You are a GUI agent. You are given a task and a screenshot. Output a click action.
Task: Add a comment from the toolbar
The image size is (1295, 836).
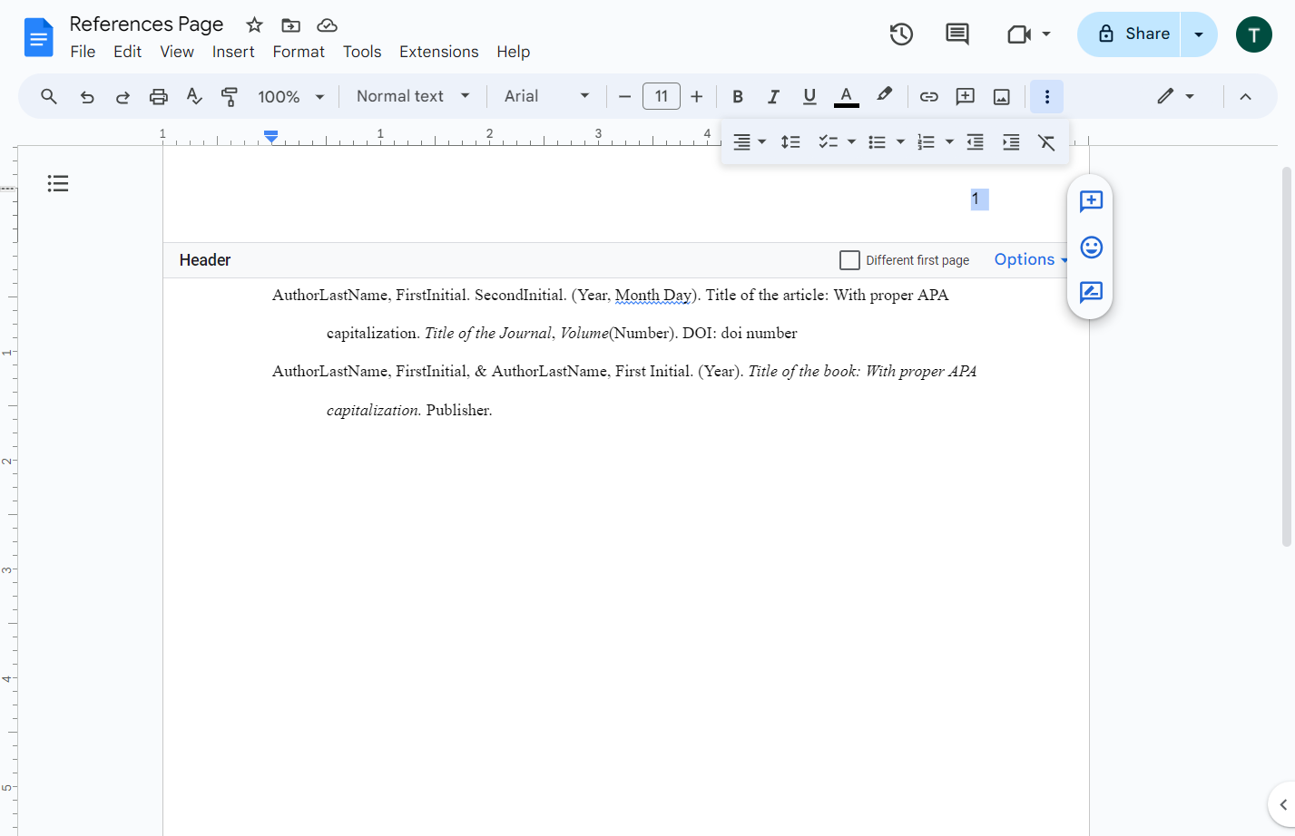click(966, 96)
